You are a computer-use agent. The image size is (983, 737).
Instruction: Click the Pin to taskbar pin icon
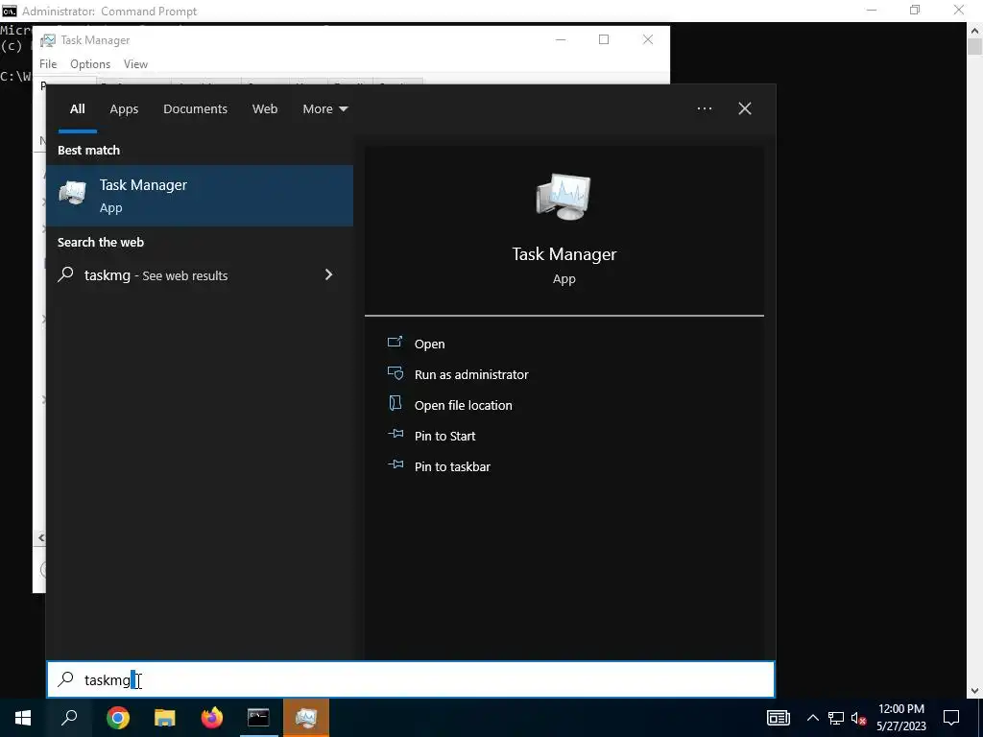pyautogui.click(x=396, y=464)
